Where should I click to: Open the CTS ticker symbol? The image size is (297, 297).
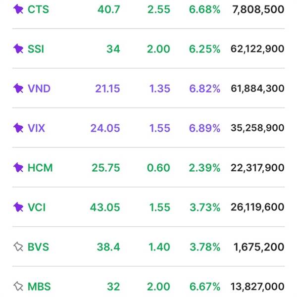pyautogui.click(x=38, y=9)
